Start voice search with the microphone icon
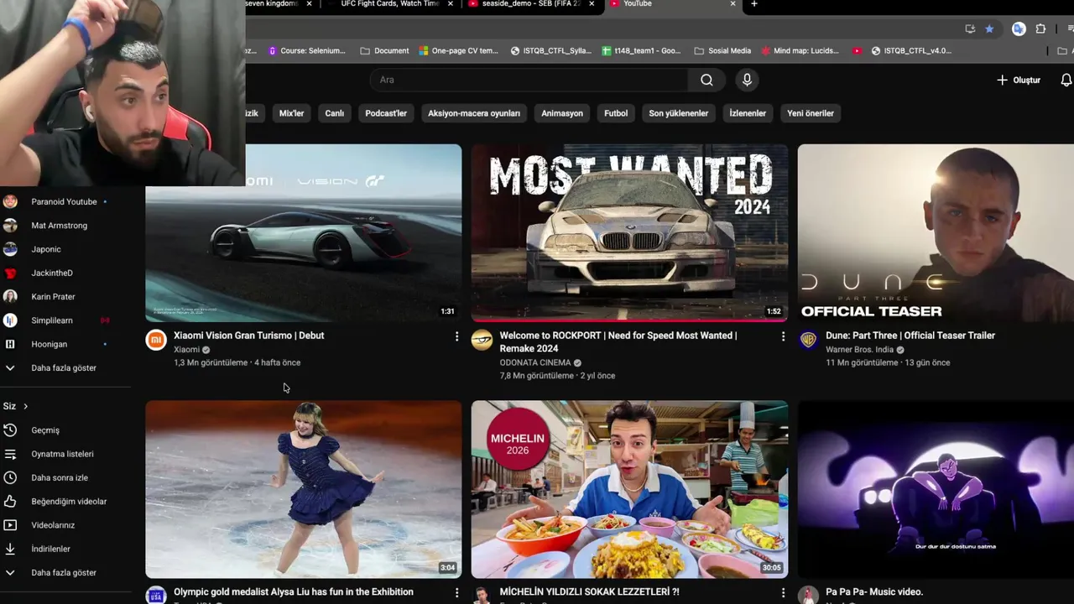The width and height of the screenshot is (1074, 604). click(747, 80)
